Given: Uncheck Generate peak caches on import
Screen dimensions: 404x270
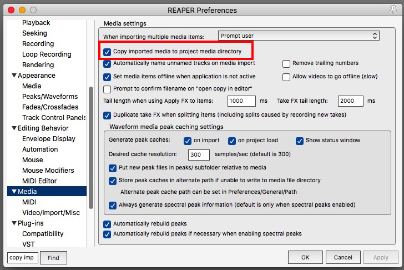Looking at the screenshot, I should (x=188, y=141).
